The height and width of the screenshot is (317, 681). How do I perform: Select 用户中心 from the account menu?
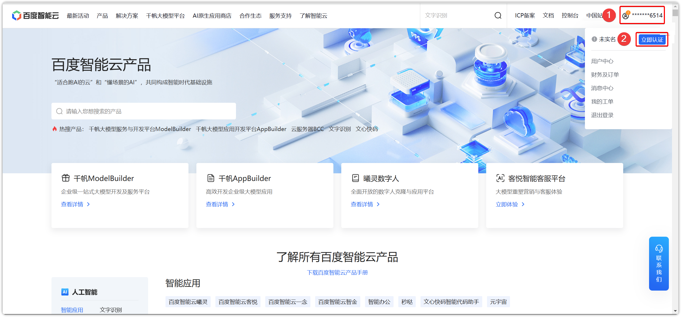[x=602, y=61]
